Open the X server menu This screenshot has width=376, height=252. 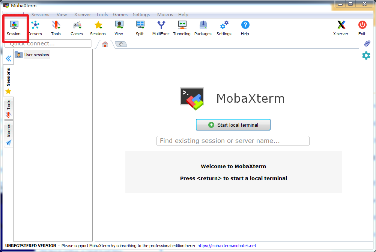click(82, 15)
